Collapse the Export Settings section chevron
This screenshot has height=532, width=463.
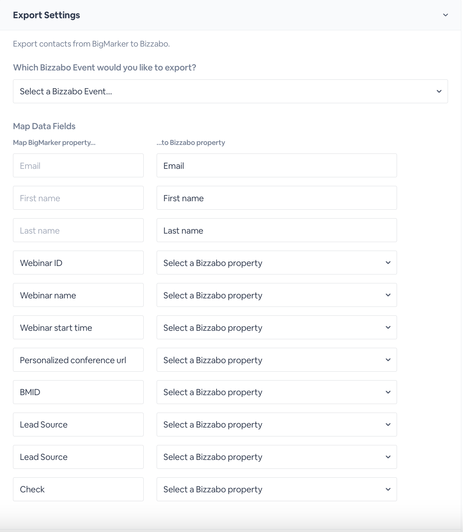(x=445, y=15)
